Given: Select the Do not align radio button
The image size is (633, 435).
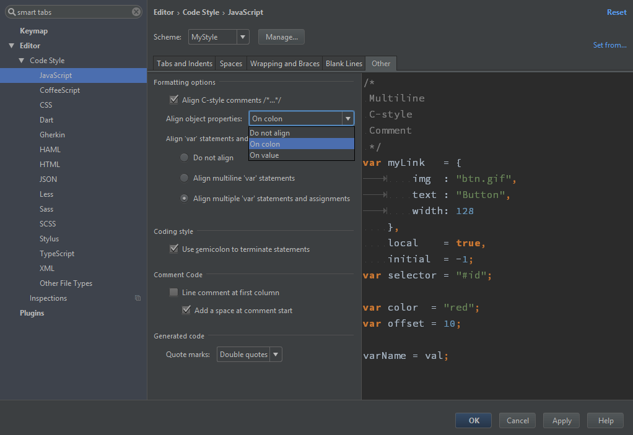Looking at the screenshot, I should click(x=184, y=158).
